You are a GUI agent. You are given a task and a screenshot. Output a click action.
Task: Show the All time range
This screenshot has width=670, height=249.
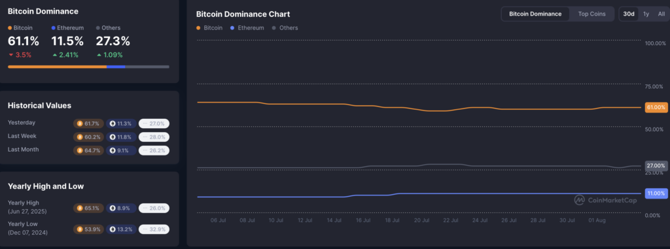[661, 14]
